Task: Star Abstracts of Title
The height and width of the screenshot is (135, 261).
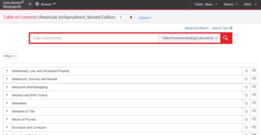Action: [246, 111]
